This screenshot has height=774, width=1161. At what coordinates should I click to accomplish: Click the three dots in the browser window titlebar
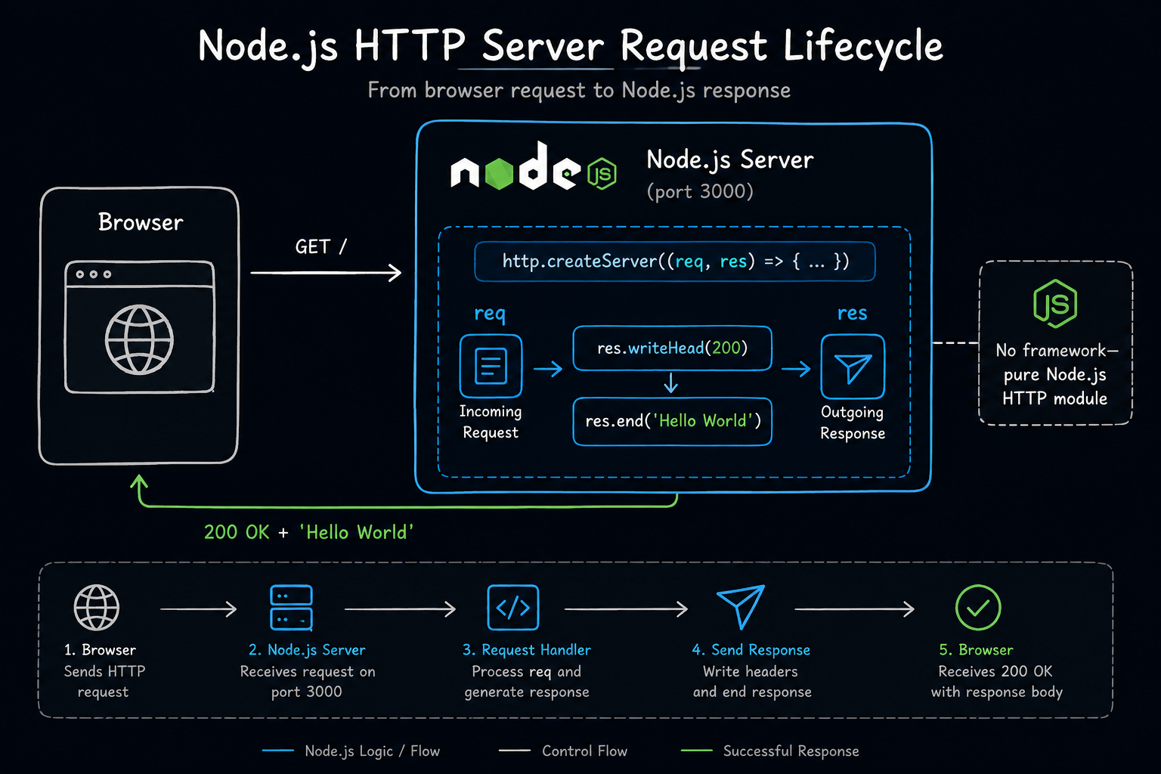pyautogui.click(x=94, y=274)
